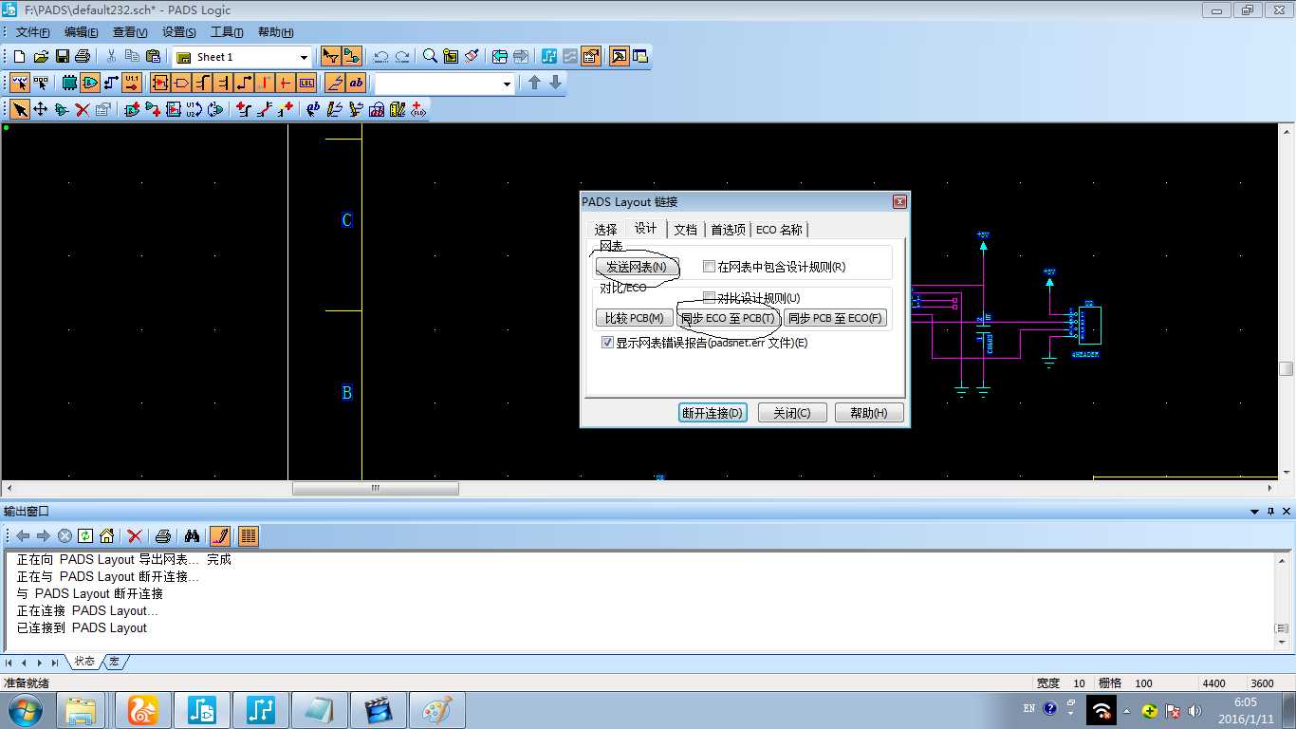This screenshot has width=1296, height=729.
Task: Click the green chip Parts filter icon
Action: 69,84
